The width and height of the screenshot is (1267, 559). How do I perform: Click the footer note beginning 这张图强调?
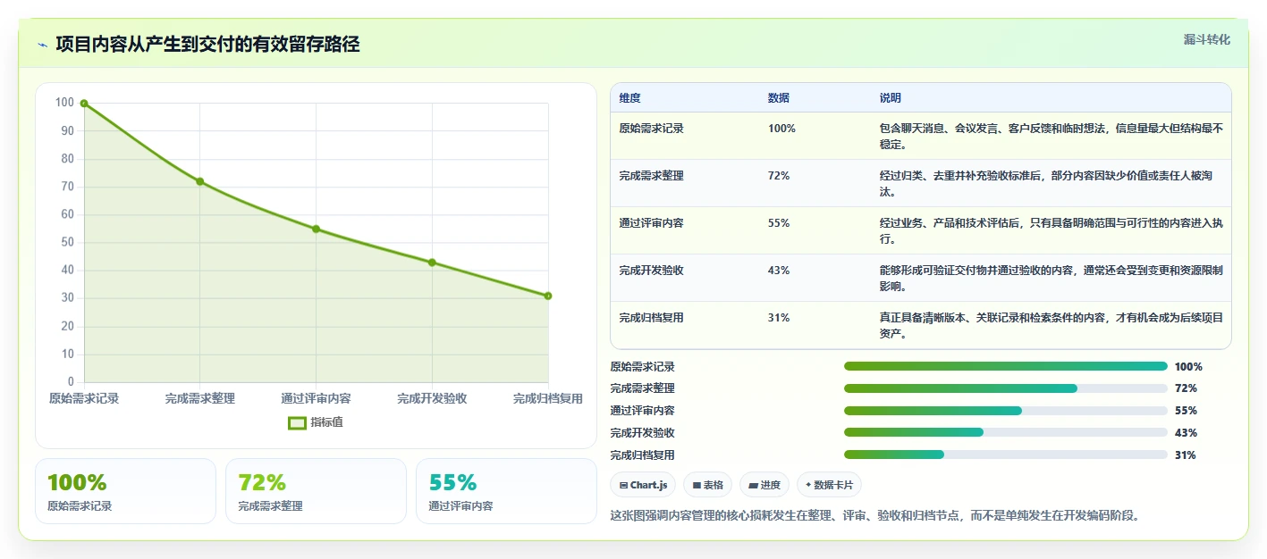click(875, 515)
